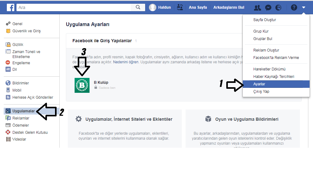Open notifications globe icon
Screen dimensions: 313x171
pos(278,7)
